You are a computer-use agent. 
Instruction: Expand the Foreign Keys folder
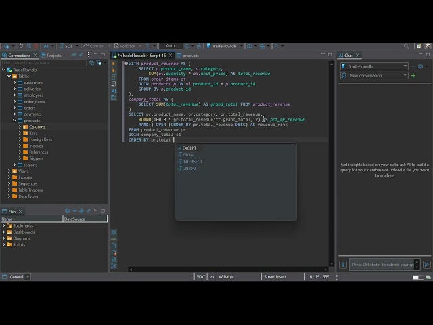(20, 139)
